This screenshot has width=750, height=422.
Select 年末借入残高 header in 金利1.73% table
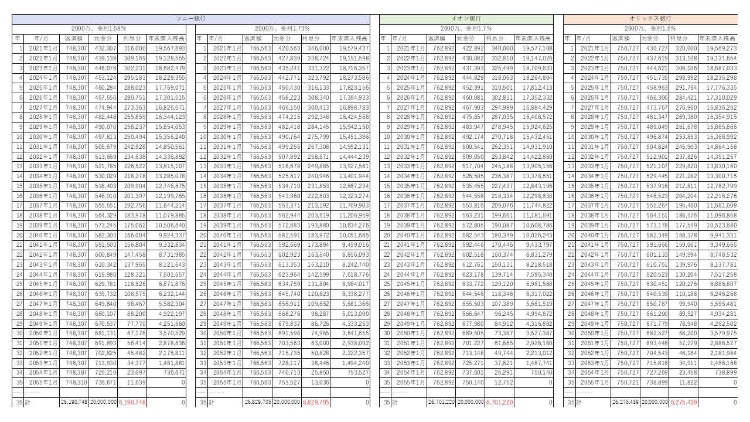pos(350,38)
